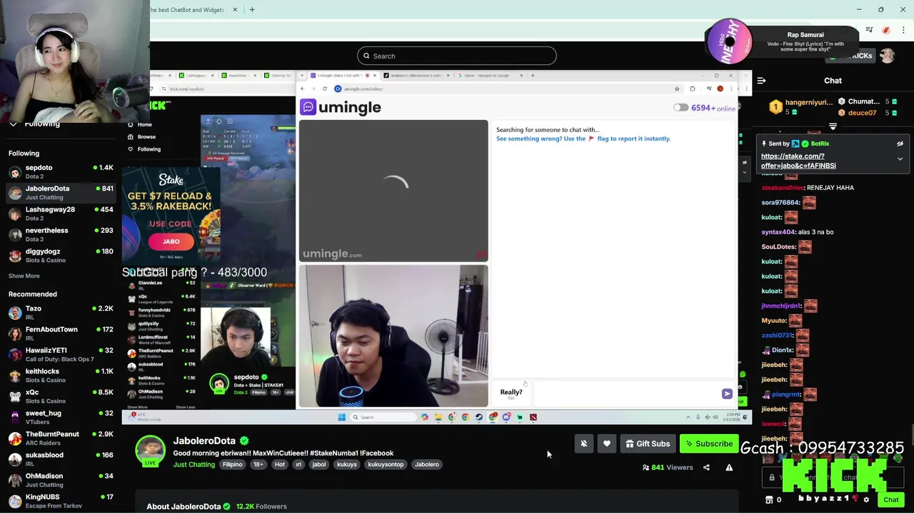Click the umingle logo
This screenshot has width=914, height=514.
point(341,107)
